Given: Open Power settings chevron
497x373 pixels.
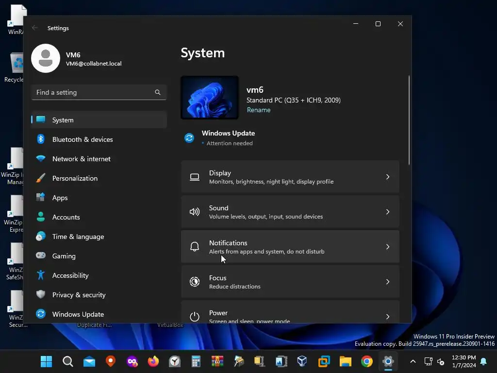Looking at the screenshot, I should 388,316.
